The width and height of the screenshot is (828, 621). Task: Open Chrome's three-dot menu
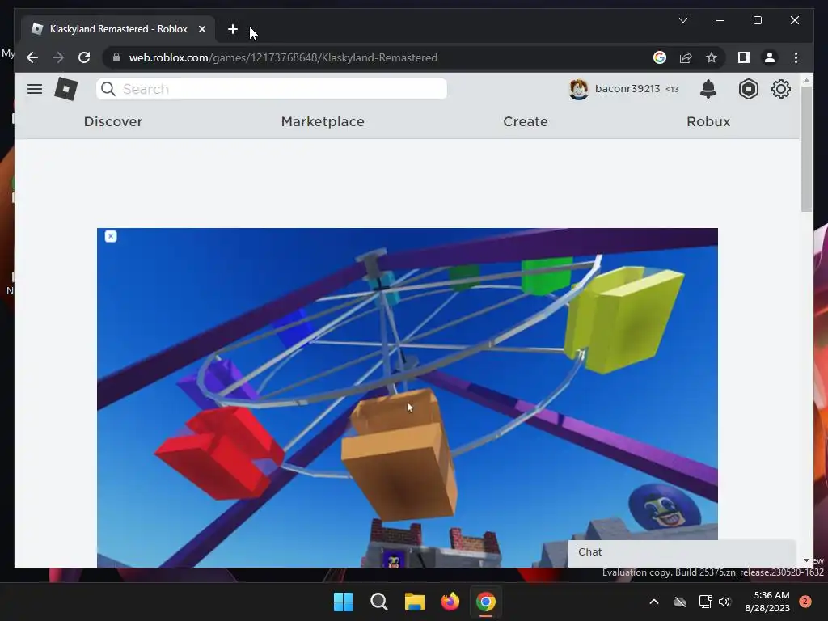click(x=796, y=57)
